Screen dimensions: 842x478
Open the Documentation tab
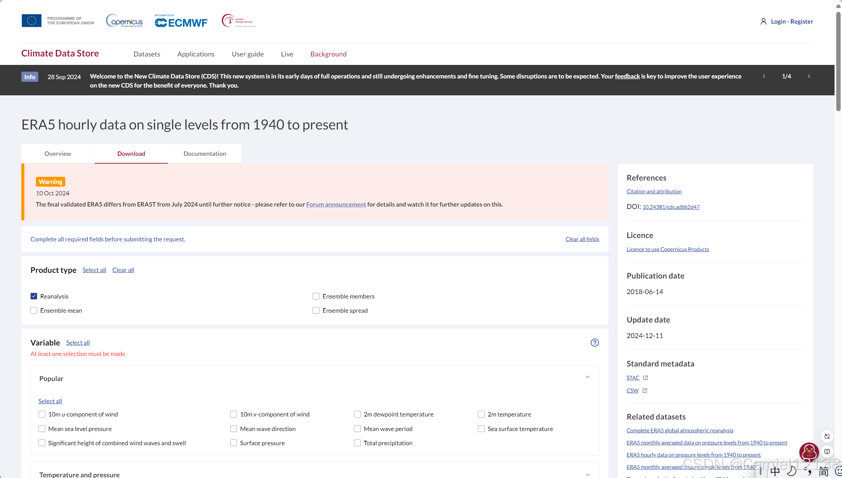(x=205, y=153)
